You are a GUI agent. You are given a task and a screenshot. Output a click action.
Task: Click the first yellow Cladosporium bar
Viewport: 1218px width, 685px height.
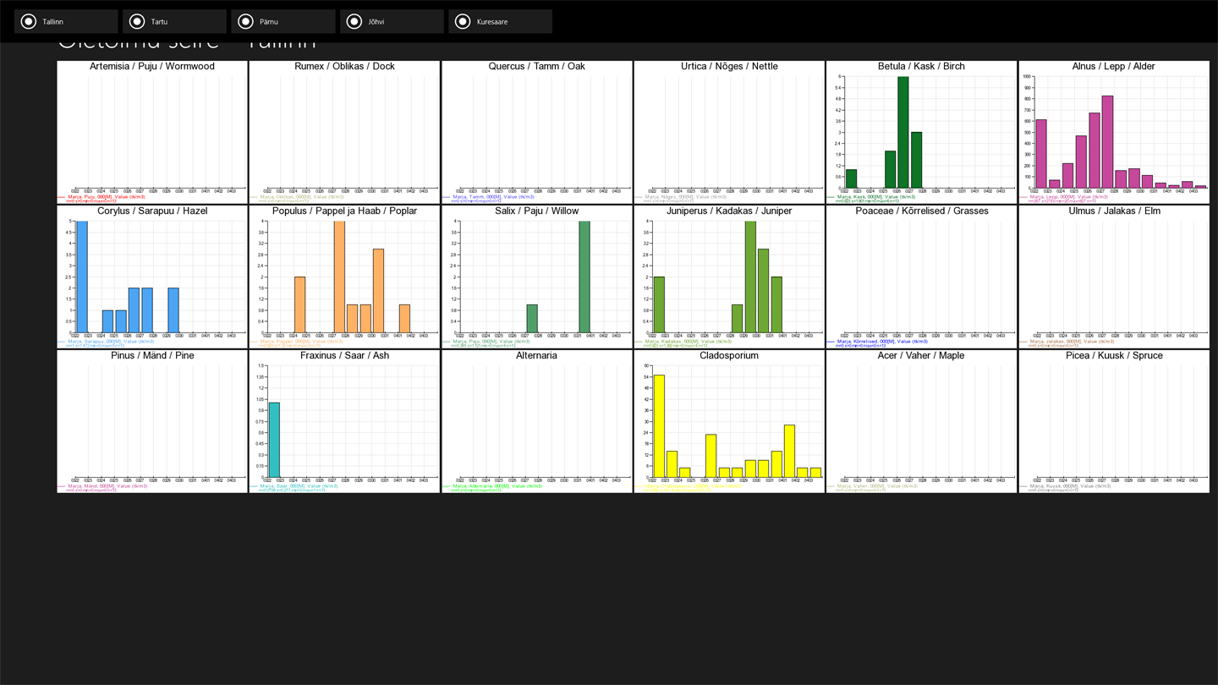pyautogui.click(x=660, y=427)
